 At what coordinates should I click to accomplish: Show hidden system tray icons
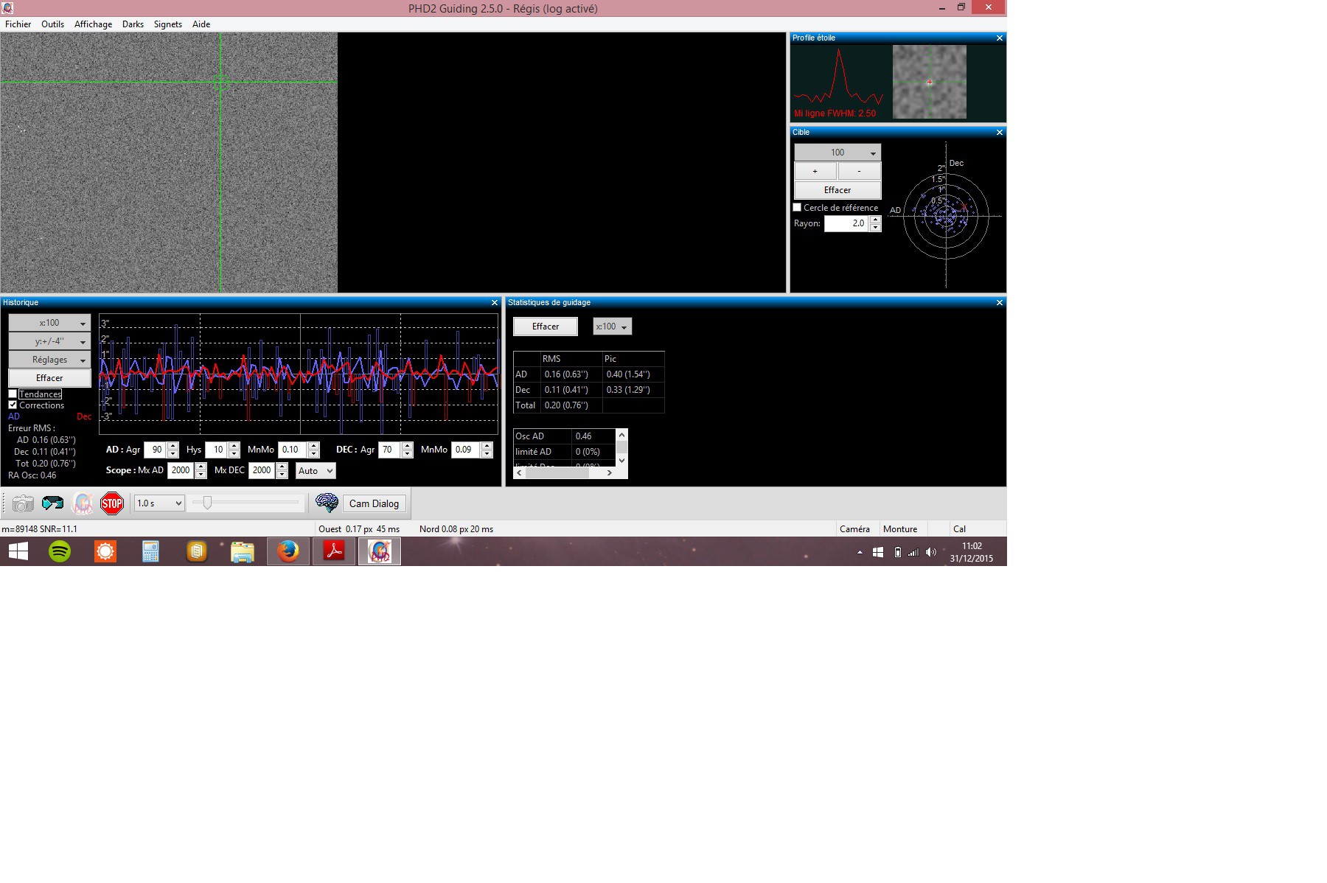pyautogui.click(x=860, y=552)
